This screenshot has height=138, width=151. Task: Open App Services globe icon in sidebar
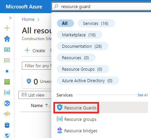coord(7,103)
